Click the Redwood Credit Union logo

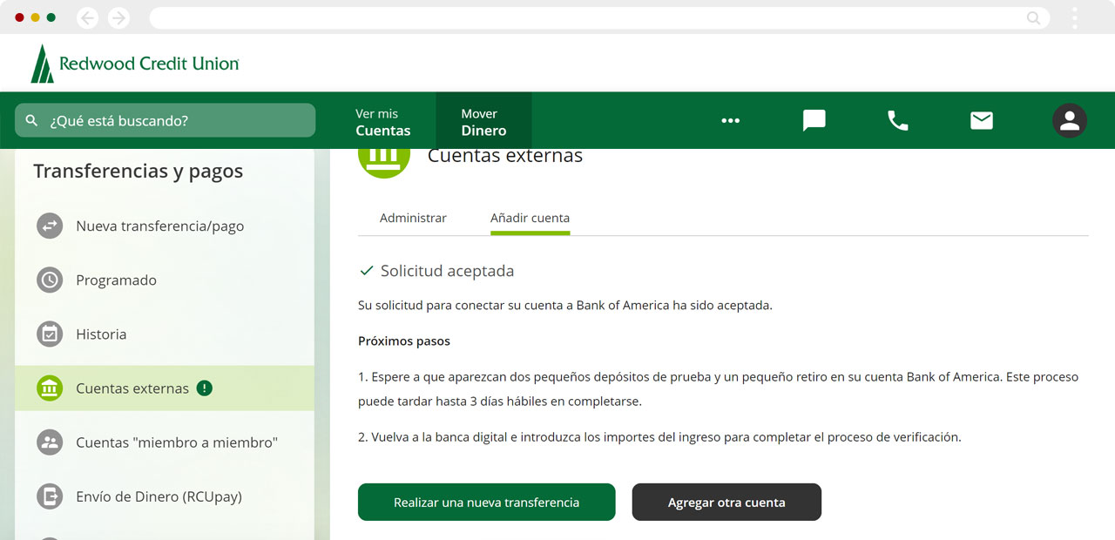(135, 64)
